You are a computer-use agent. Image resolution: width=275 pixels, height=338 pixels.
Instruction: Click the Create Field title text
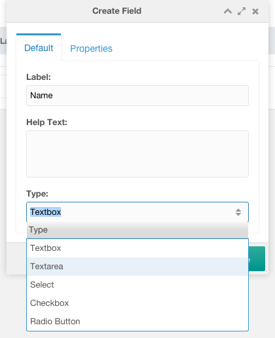tap(117, 11)
